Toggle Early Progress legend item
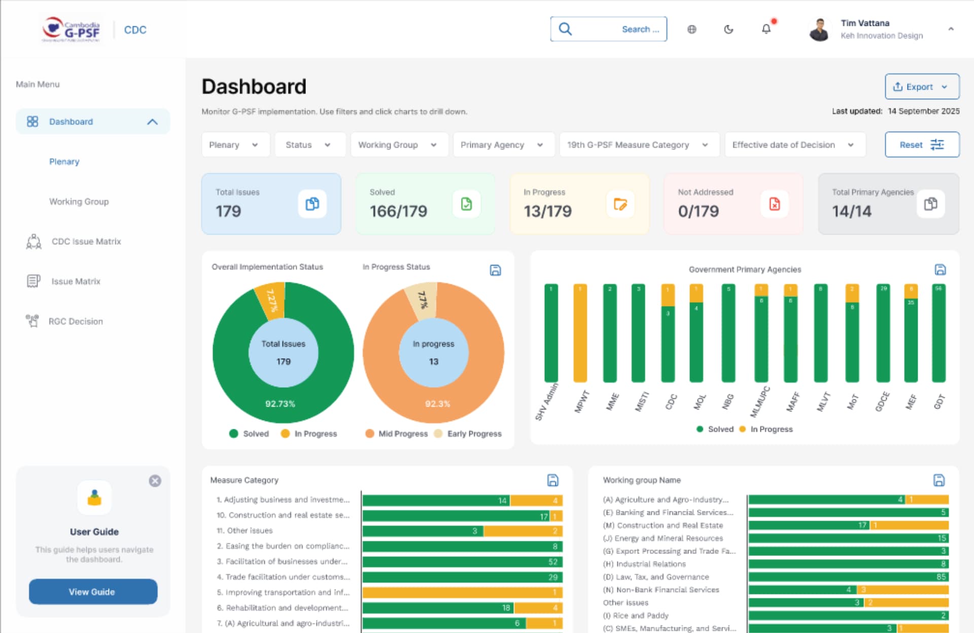Screen dimensions: 974x633 click(469, 434)
